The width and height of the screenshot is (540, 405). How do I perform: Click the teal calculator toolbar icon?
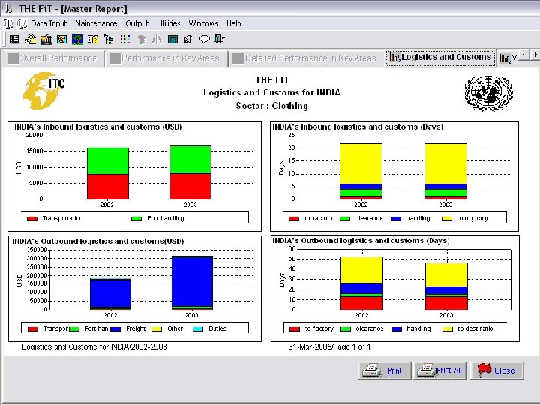click(172, 40)
